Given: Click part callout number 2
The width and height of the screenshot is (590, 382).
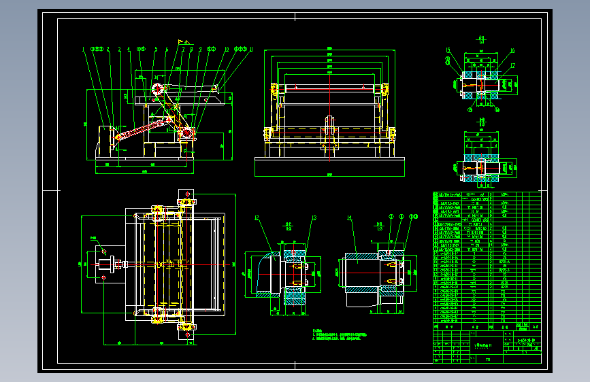Looking at the screenshot, I should 108,49.
